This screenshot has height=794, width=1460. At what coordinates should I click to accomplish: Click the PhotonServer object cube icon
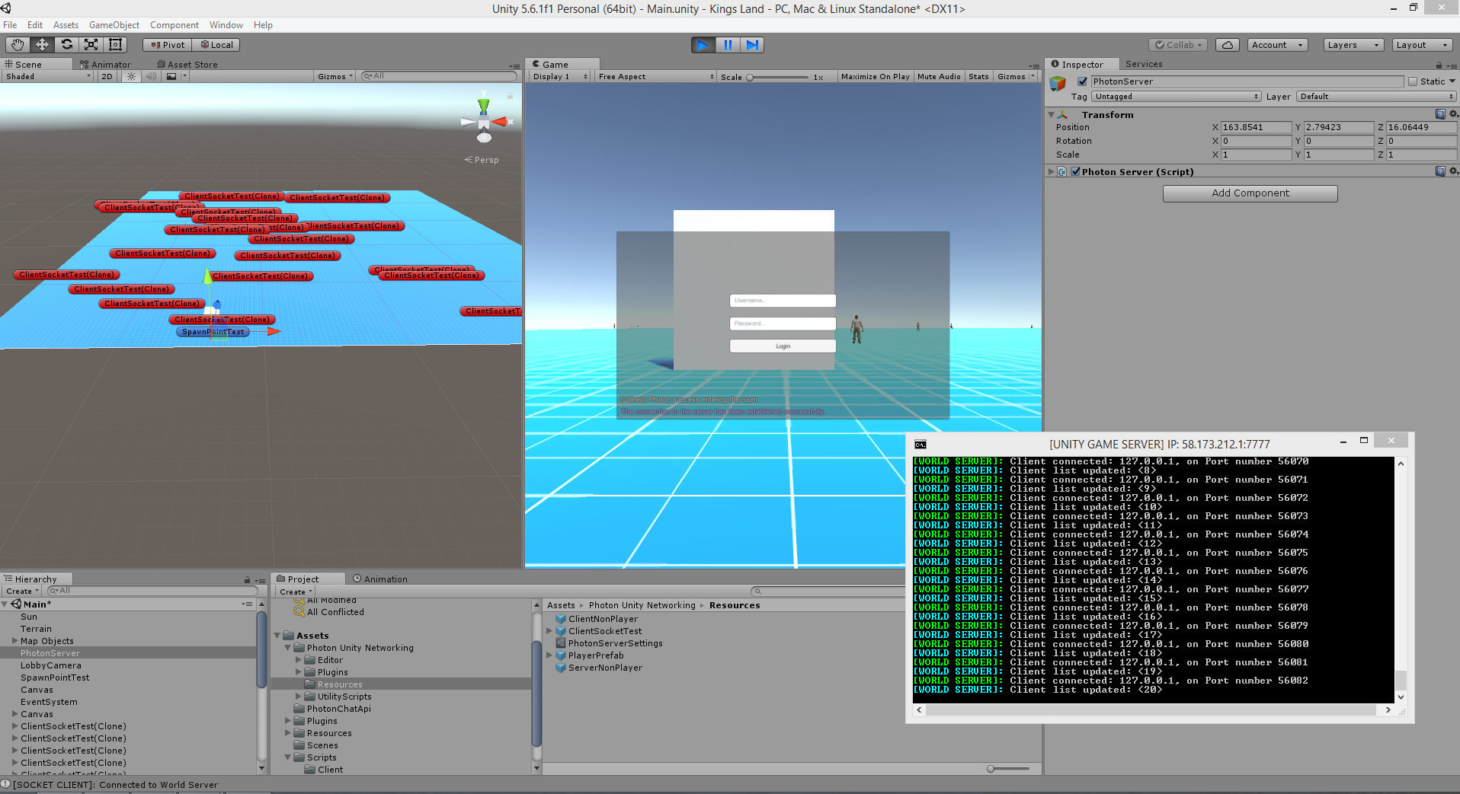coord(1058,84)
